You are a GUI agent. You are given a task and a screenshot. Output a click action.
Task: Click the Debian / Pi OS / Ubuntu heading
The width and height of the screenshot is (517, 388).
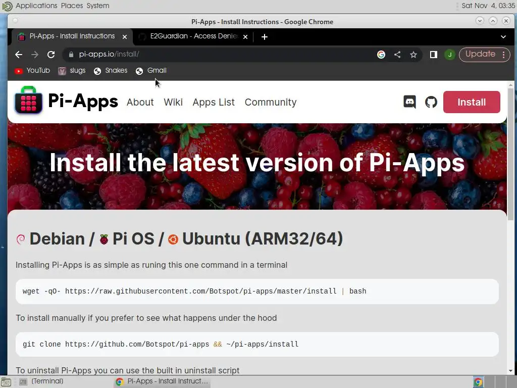(x=179, y=238)
